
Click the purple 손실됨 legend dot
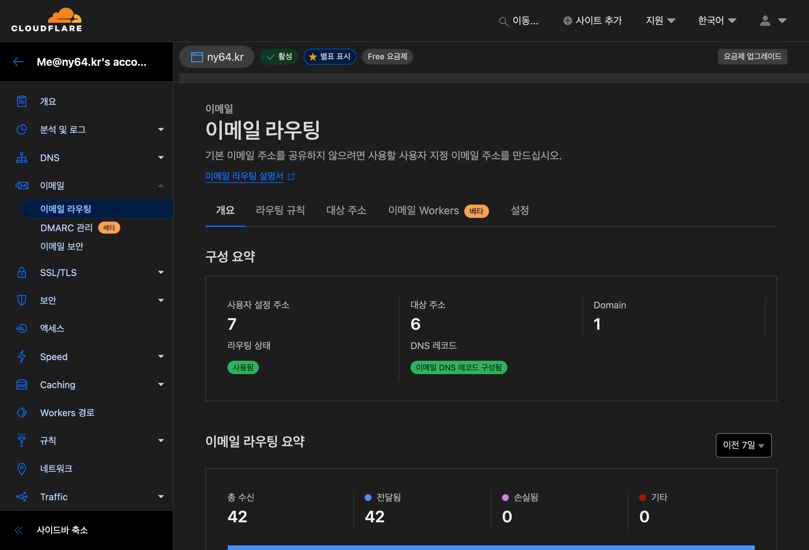[505, 498]
